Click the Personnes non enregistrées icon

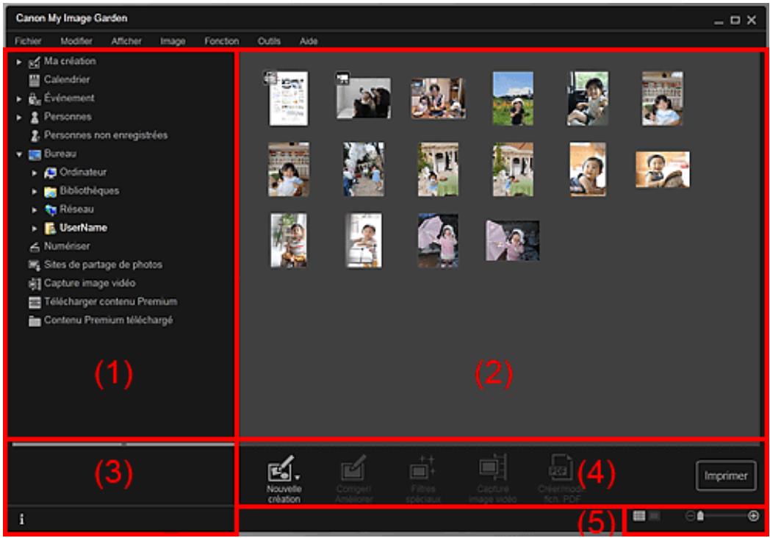click(x=35, y=136)
